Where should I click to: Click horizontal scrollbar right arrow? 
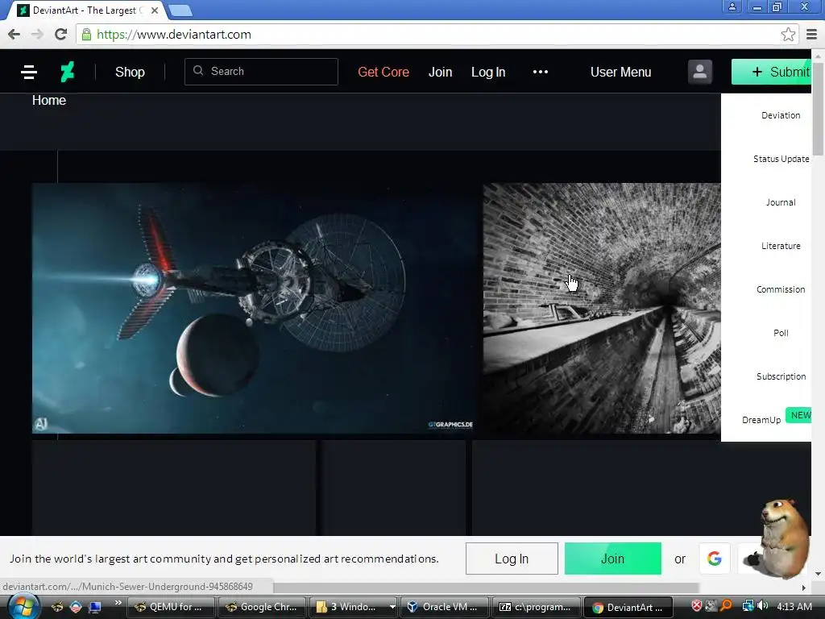click(803, 588)
